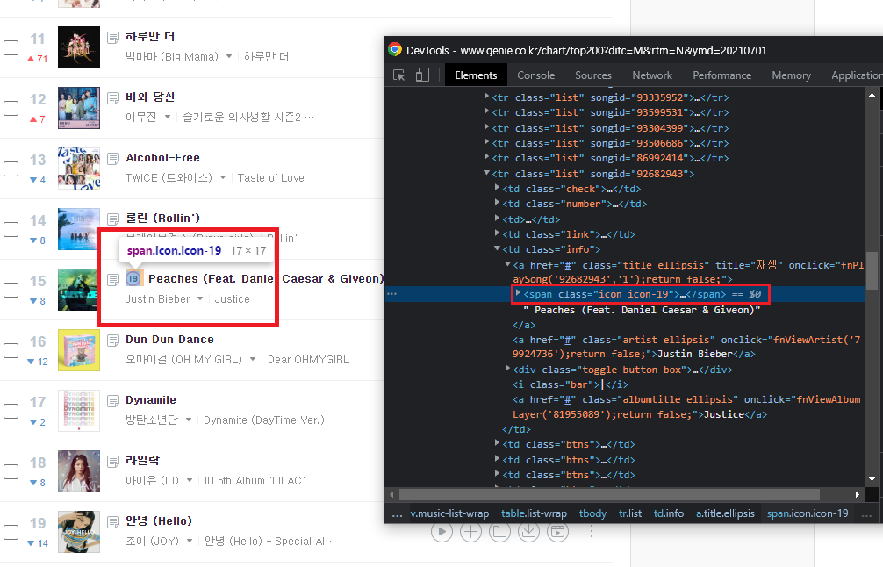Check the checkbox for rank 11 하루만 더
The image size is (883, 567).
click(11, 48)
